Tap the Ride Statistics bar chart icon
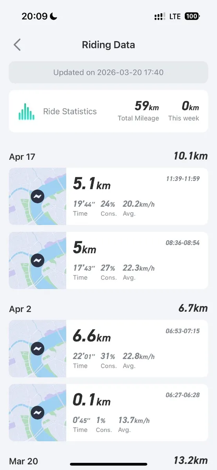Viewport: 217px width, 470px height. (x=27, y=112)
